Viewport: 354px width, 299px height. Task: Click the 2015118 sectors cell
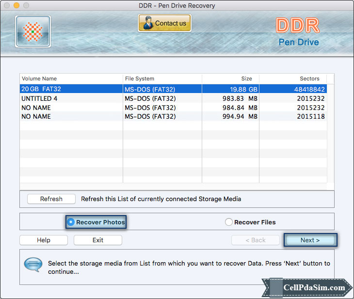(293, 116)
